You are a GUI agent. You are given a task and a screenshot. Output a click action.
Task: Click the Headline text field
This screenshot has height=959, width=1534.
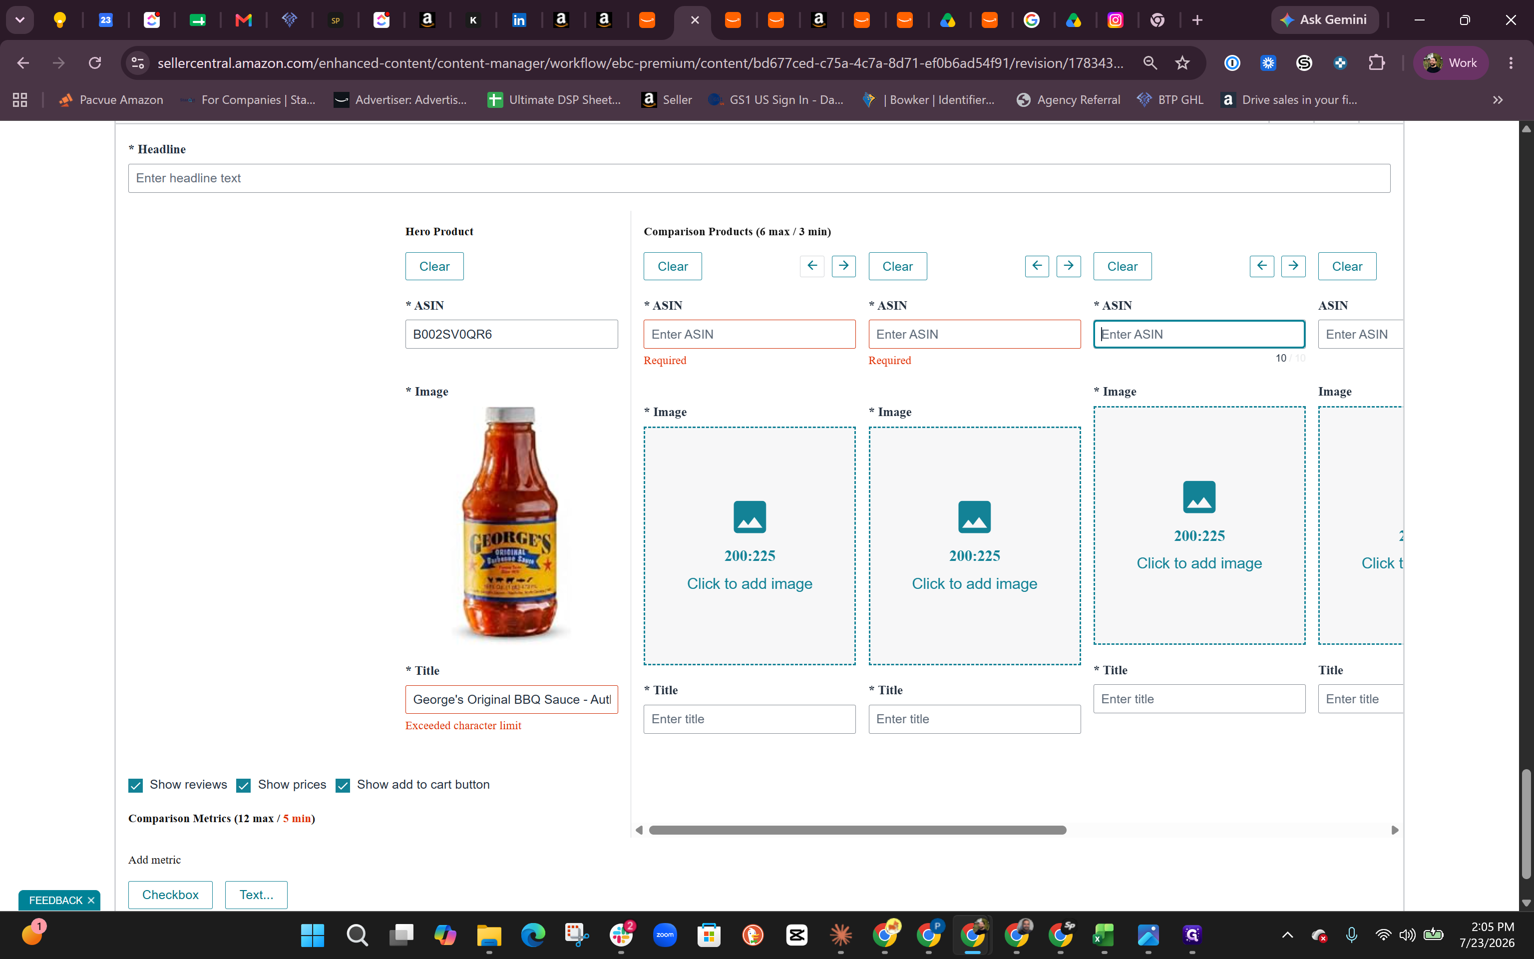click(x=759, y=178)
